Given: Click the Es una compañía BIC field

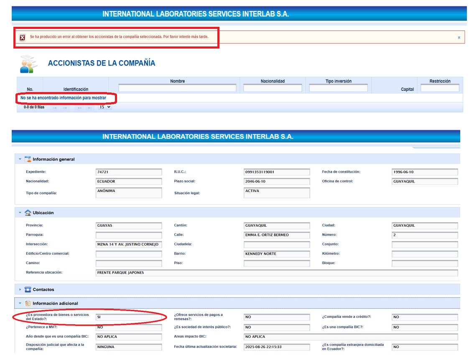Looking at the screenshot, I should [425, 327].
